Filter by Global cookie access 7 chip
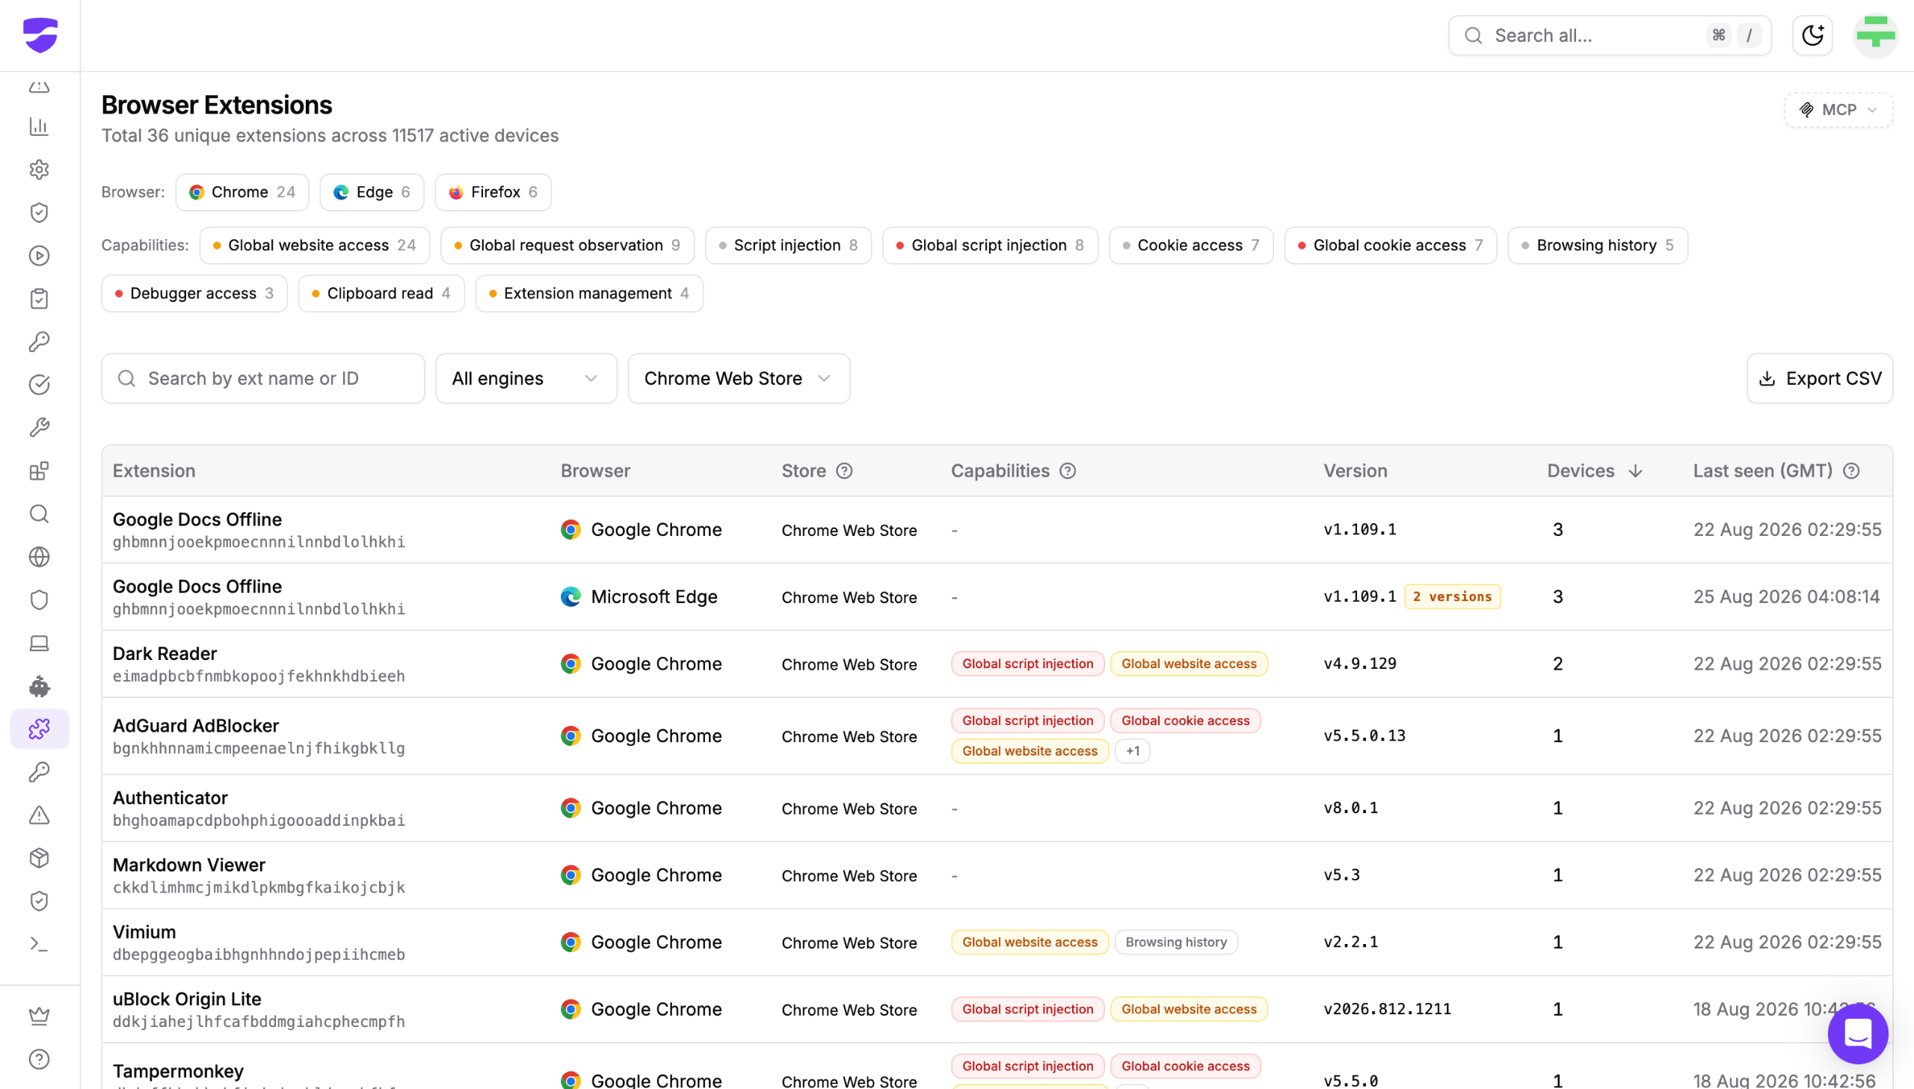Image resolution: width=1914 pixels, height=1089 pixels. click(x=1391, y=245)
